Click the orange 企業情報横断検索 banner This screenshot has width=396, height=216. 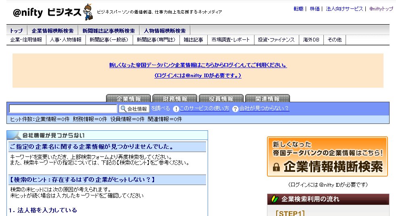[x=327, y=156]
